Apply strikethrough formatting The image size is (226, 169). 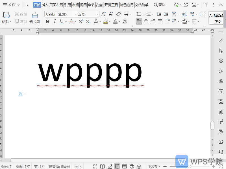(71, 21)
